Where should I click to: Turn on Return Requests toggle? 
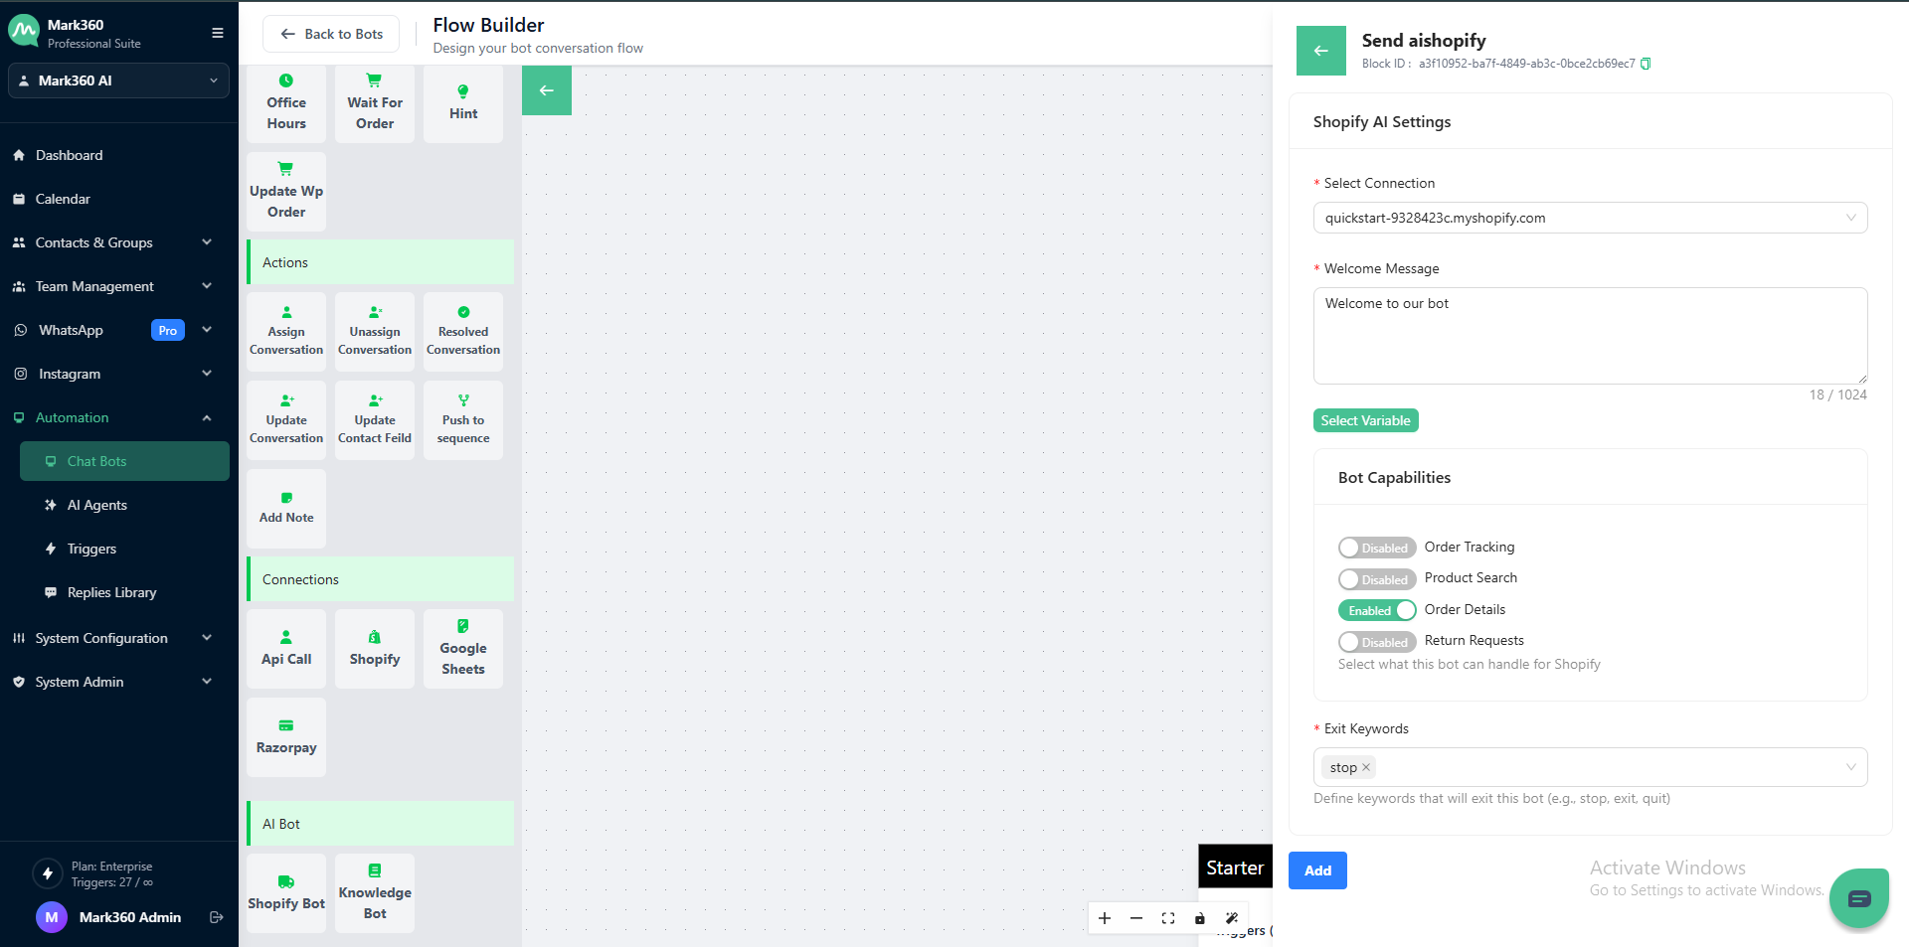coord(1376,642)
